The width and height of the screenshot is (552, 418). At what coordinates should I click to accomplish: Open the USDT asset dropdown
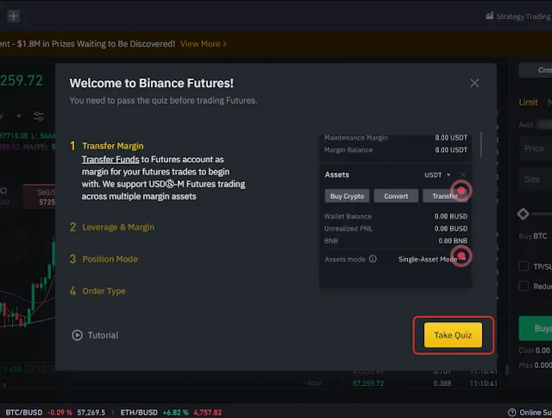(437, 174)
